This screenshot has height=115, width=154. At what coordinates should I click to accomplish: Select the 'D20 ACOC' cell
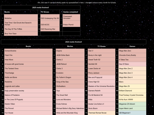coord(50,24)
